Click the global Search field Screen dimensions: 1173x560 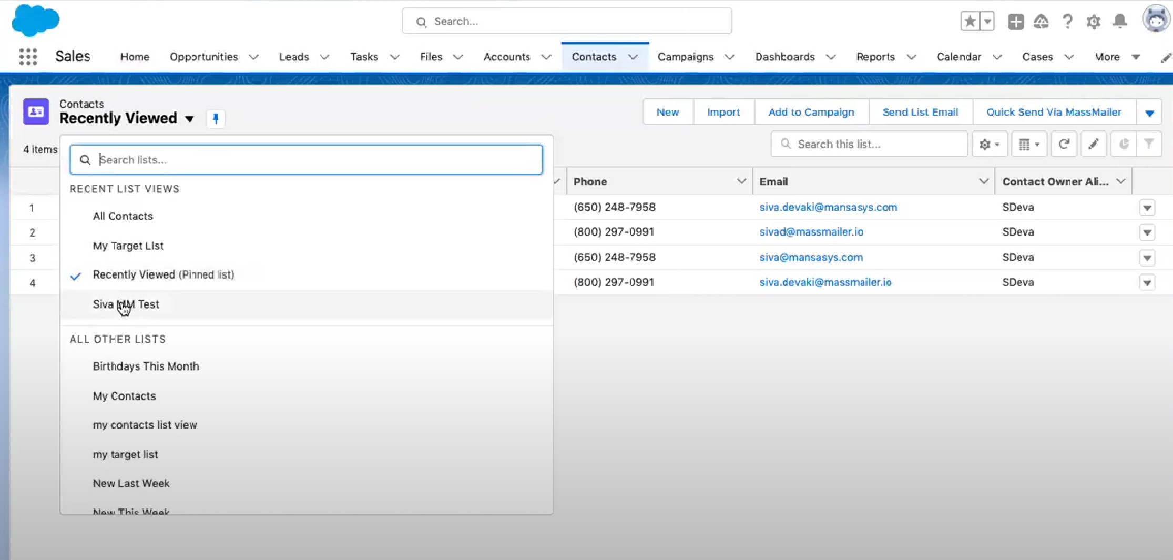[567, 22]
